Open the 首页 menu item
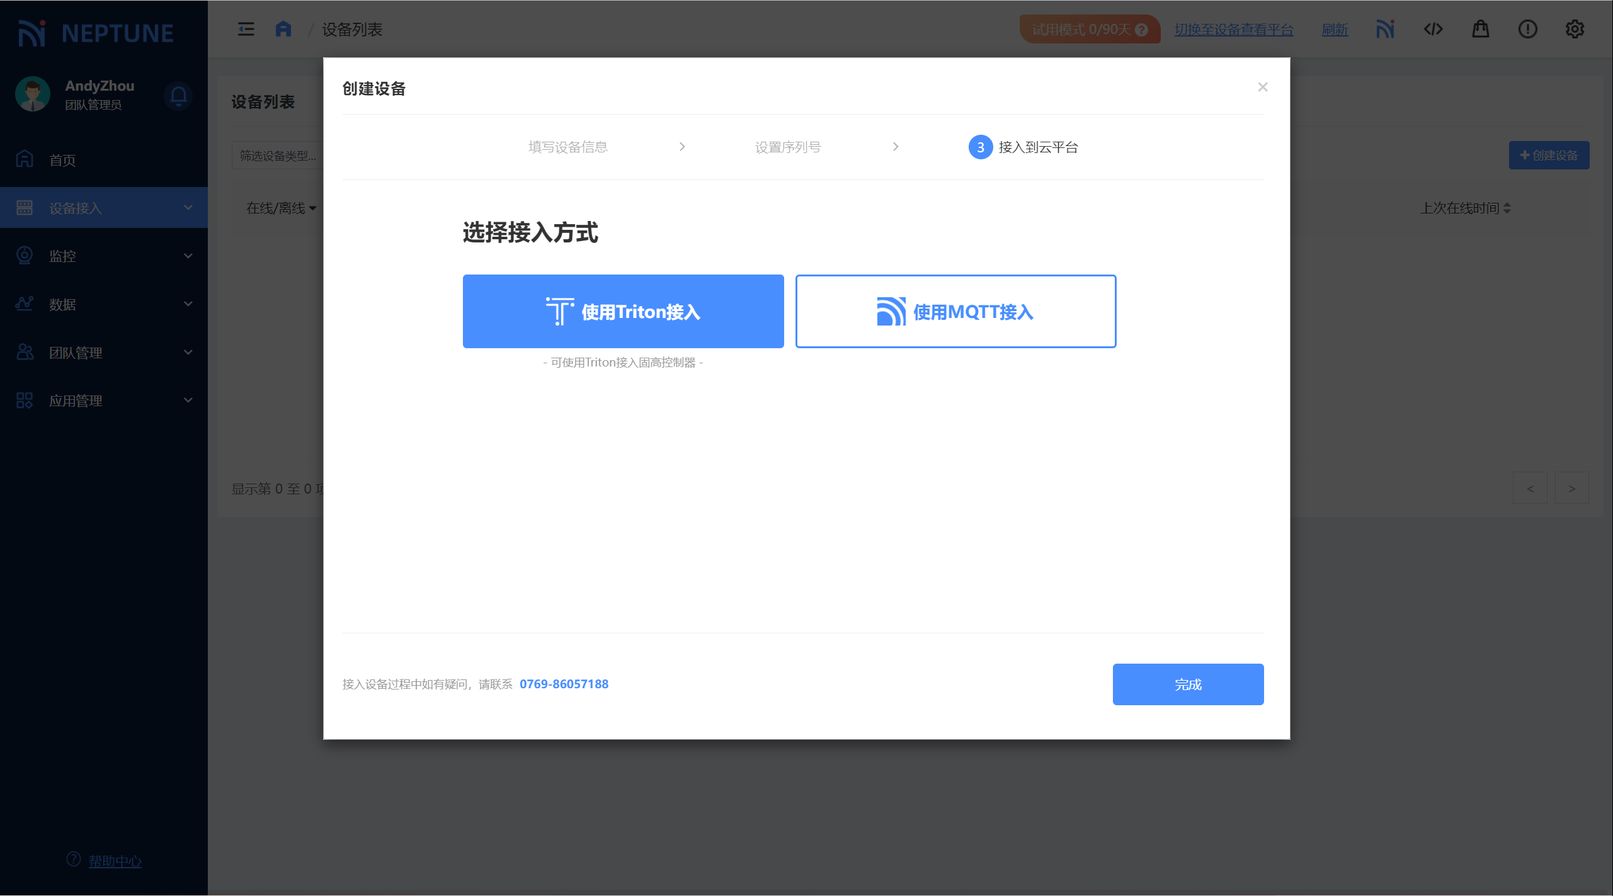This screenshot has width=1613, height=896. pyautogui.click(x=63, y=160)
